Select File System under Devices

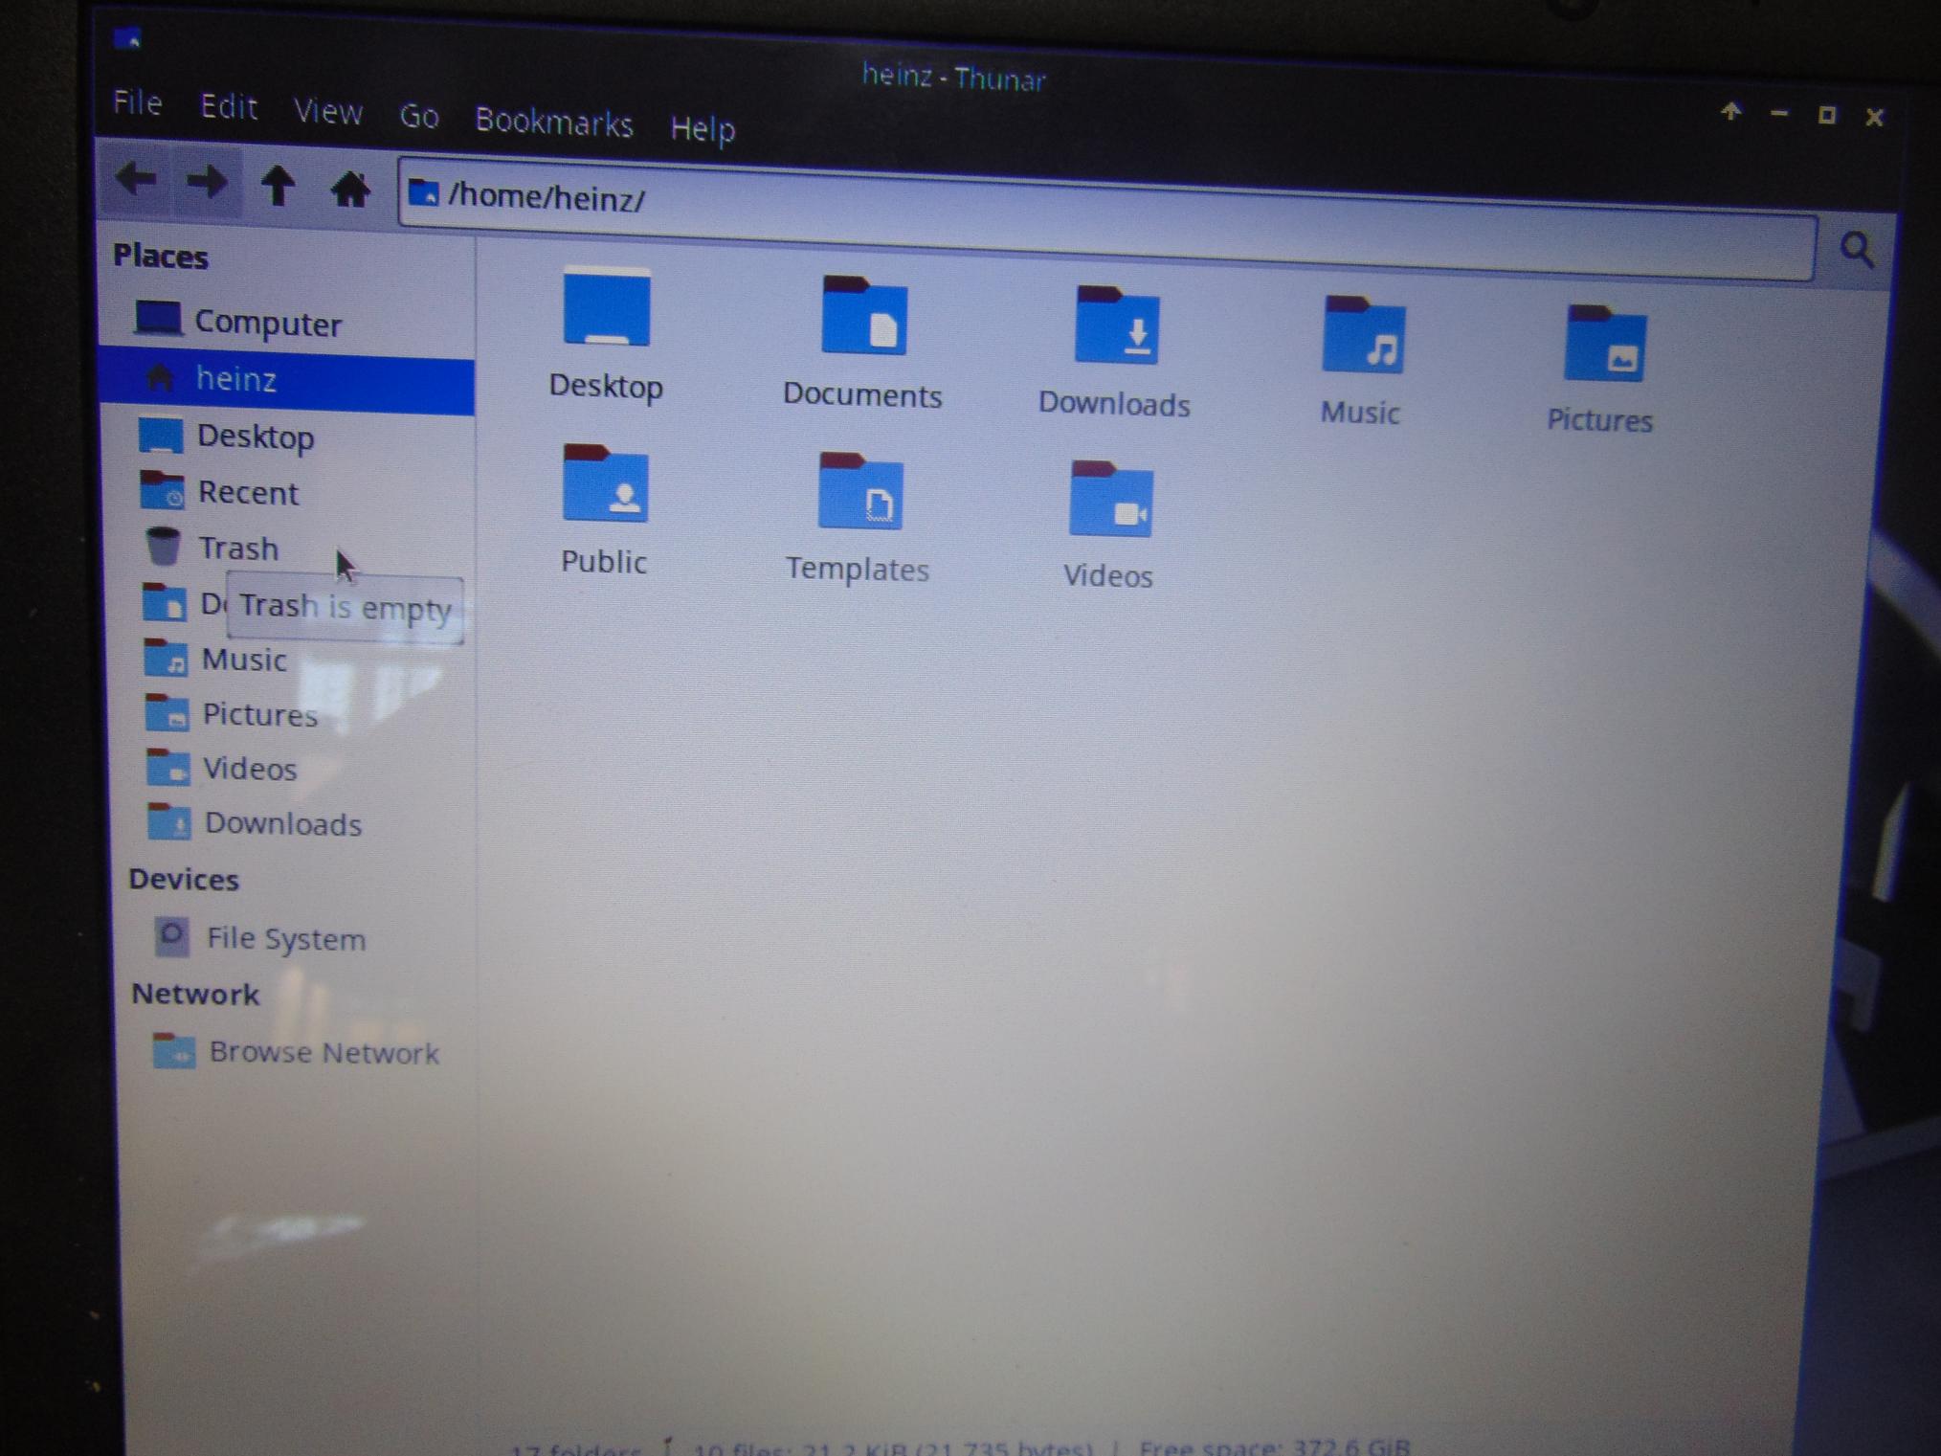(284, 939)
